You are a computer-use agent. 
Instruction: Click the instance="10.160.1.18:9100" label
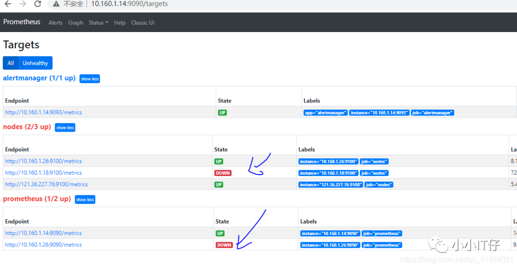(328, 173)
